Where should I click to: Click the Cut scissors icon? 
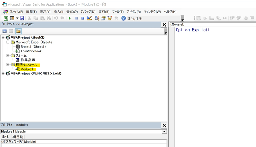tap(29, 18)
